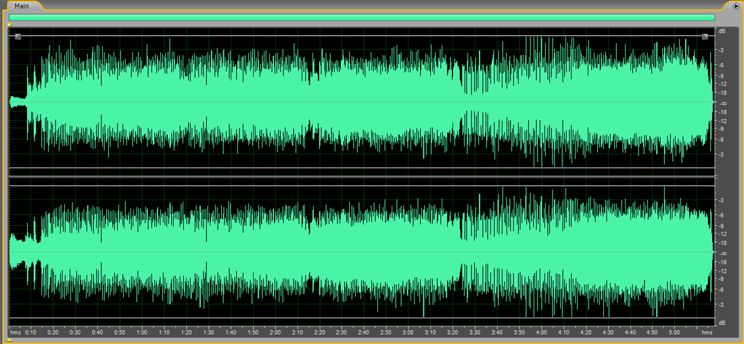744x344 pixels.
Task: Click the hms label at ruler right end
Action: click(x=707, y=332)
